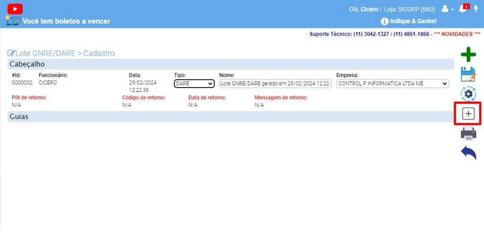The height and width of the screenshot is (232, 484).
Task: Click the add guia plus-box icon
Action: (468, 114)
